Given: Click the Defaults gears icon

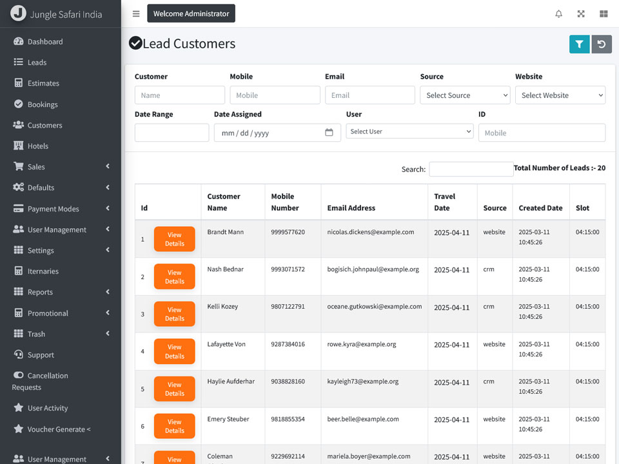Looking at the screenshot, I should pos(18,188).
